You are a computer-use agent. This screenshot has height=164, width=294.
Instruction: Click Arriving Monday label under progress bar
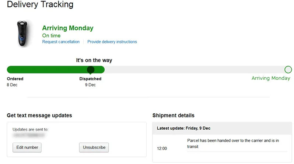(x=271, y=78)
